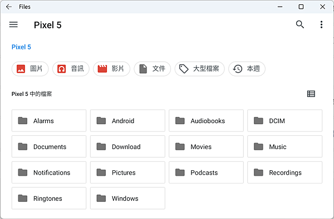Open the Movies folder

pyautogui.click(x=206, y=146)
